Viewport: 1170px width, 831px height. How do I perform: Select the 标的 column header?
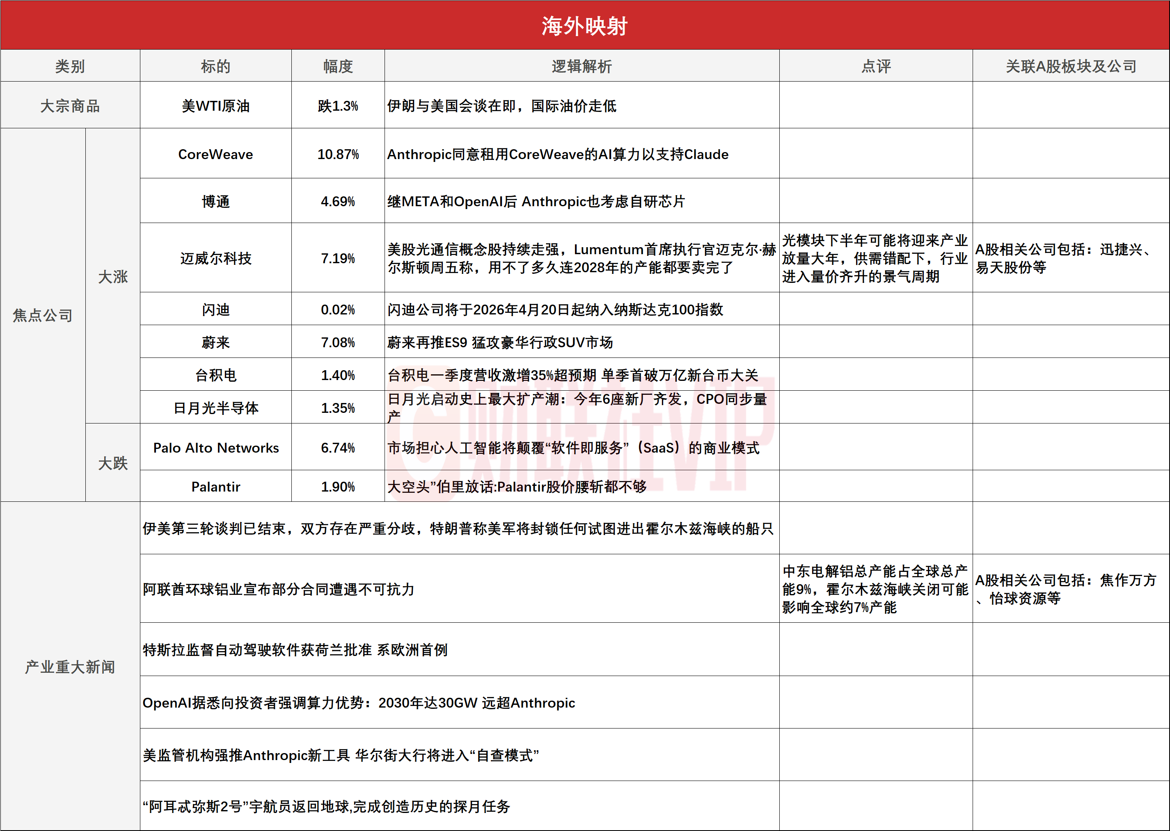pos(216,66)
